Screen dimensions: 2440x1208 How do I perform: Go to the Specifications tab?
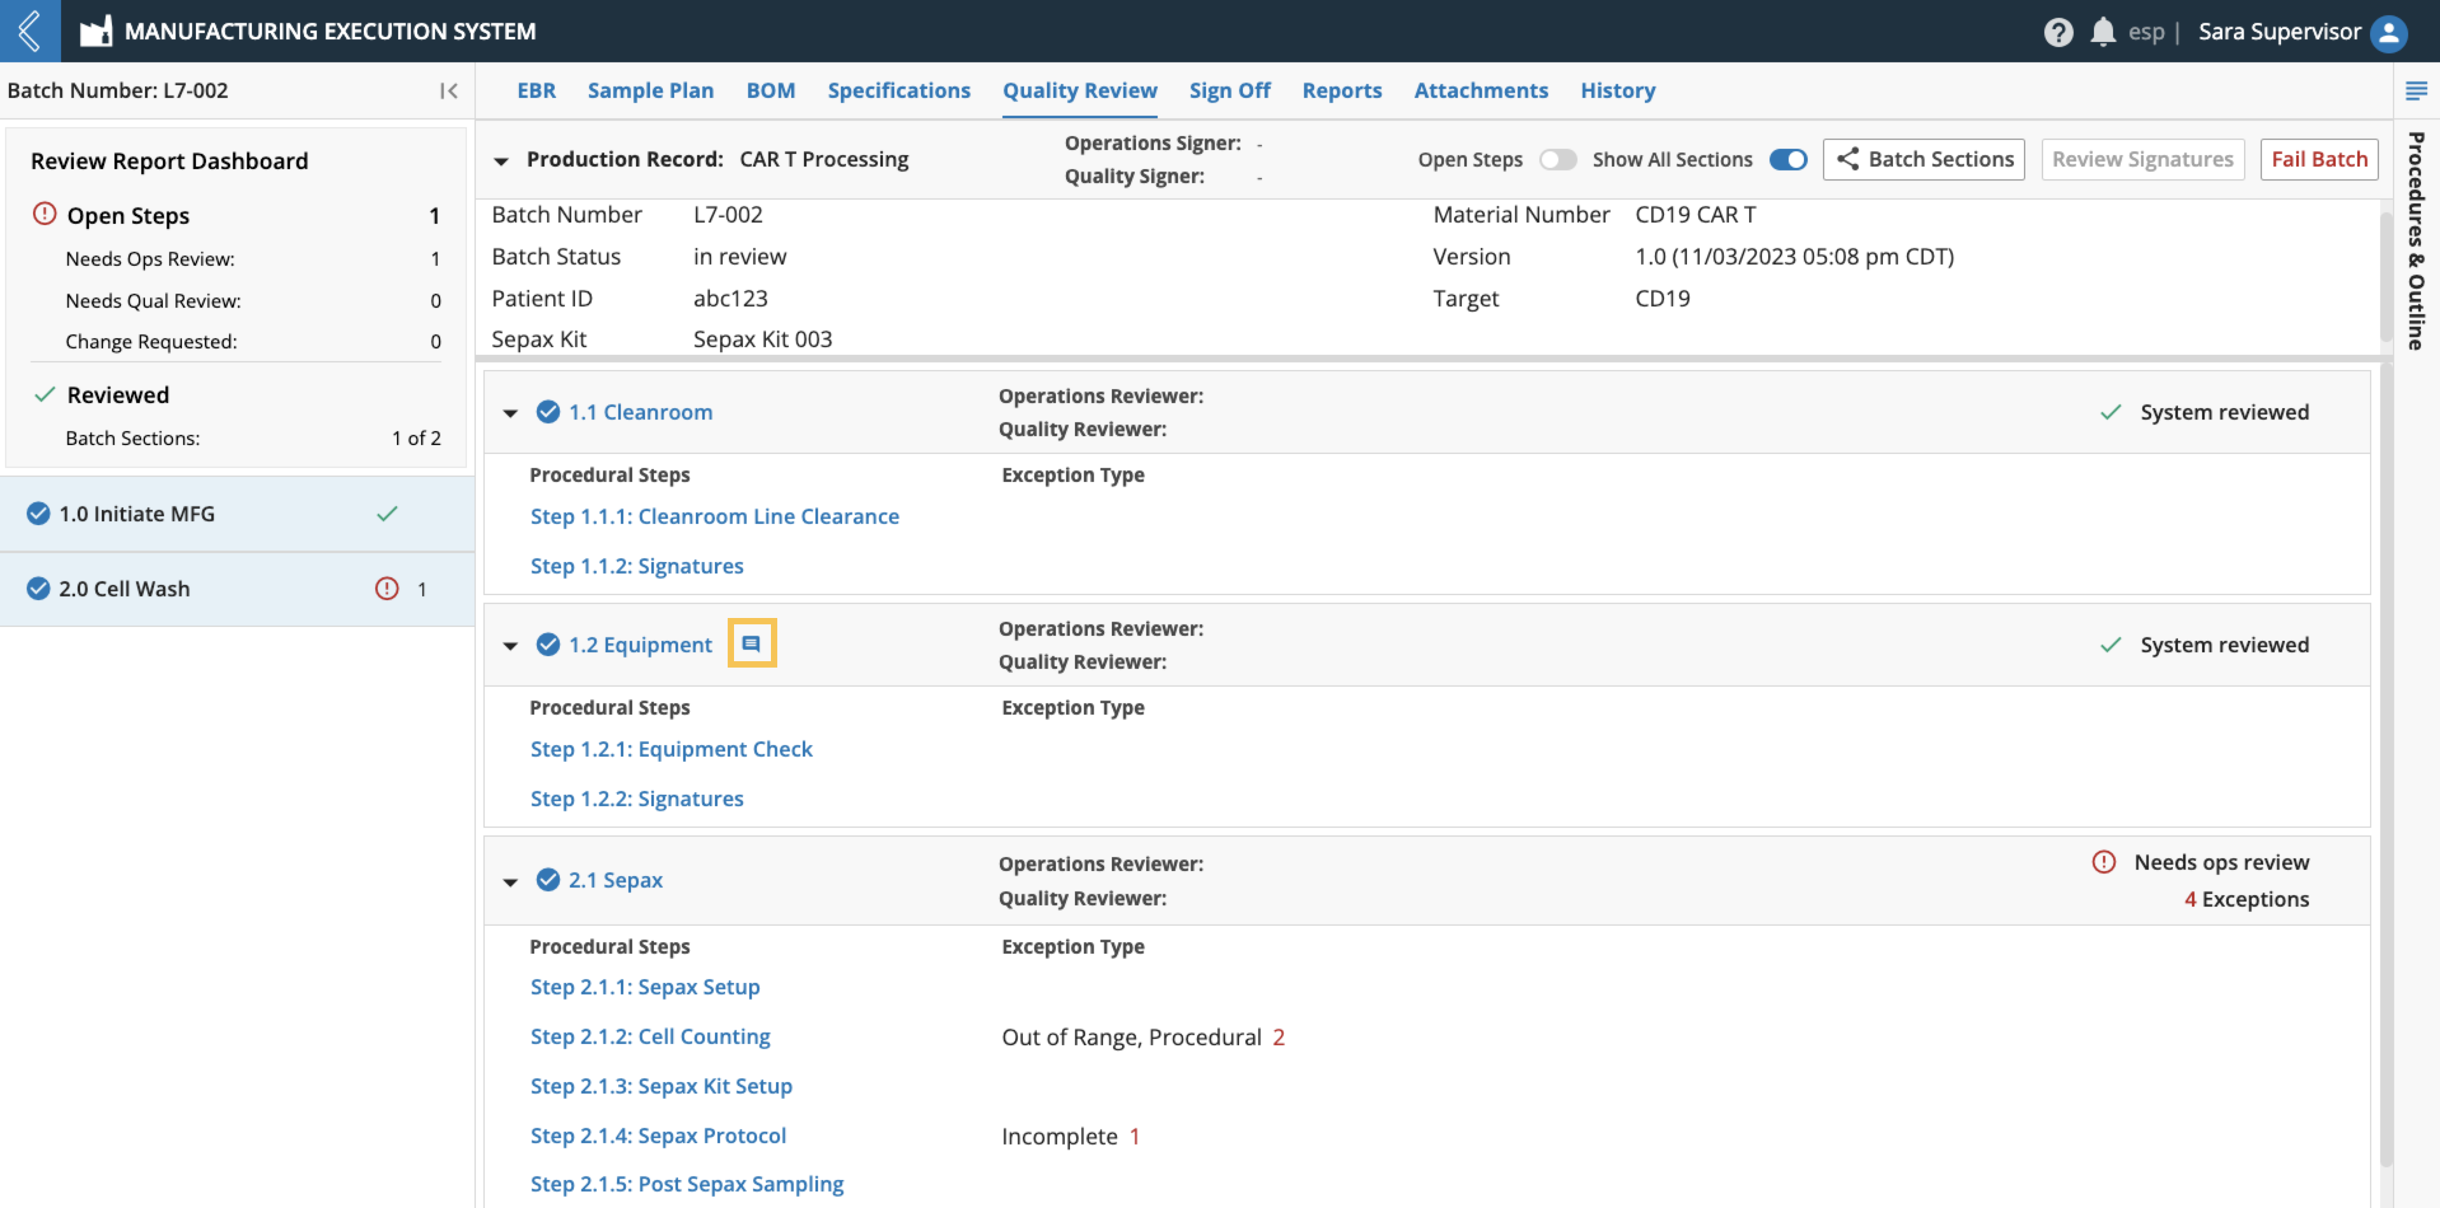coord(898,91)
